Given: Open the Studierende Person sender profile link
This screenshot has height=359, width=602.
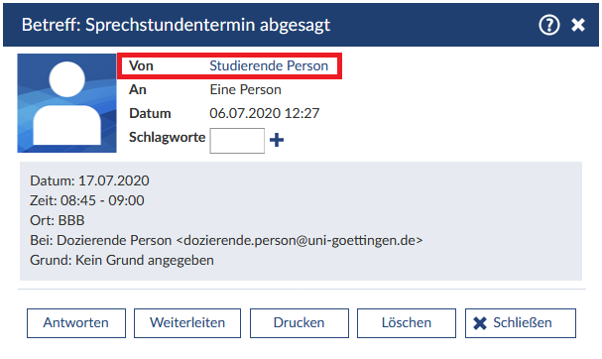Looking at the screenshot, I should coord(269,66).
